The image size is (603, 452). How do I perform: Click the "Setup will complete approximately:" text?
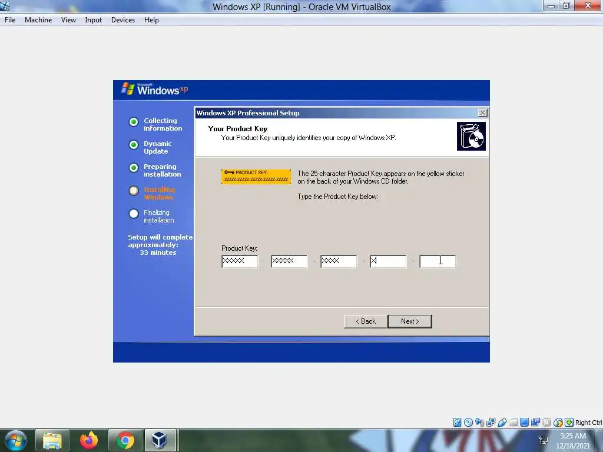(x=160, y=241)
